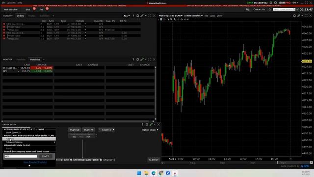
Task: Click the 4529.75 ask price button
Action: pos(88,130)
